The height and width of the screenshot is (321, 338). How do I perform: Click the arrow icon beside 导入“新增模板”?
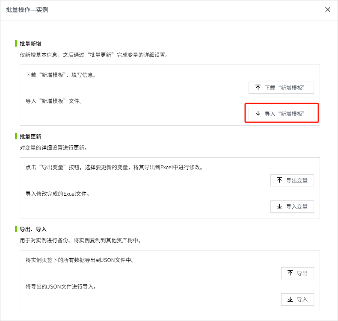(x=258, y=114)
